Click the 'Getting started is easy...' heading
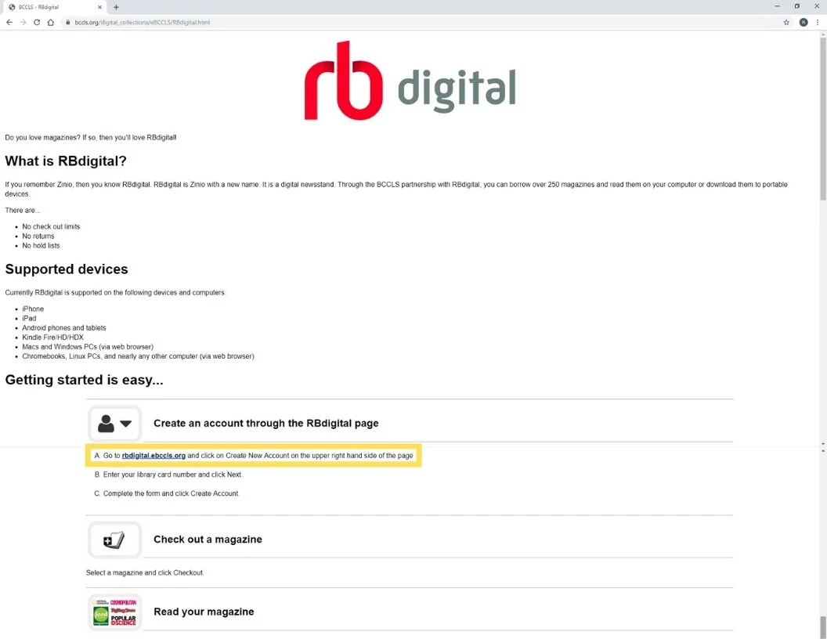This screenshot has height=639, width=827. [84, 380]
